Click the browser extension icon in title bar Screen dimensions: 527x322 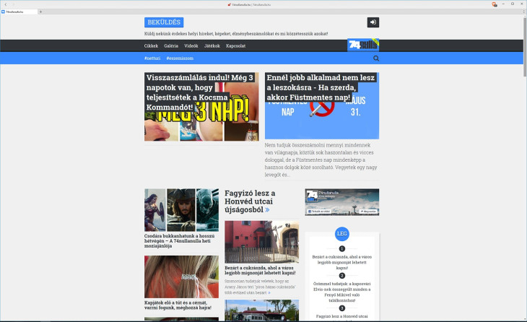495,4
